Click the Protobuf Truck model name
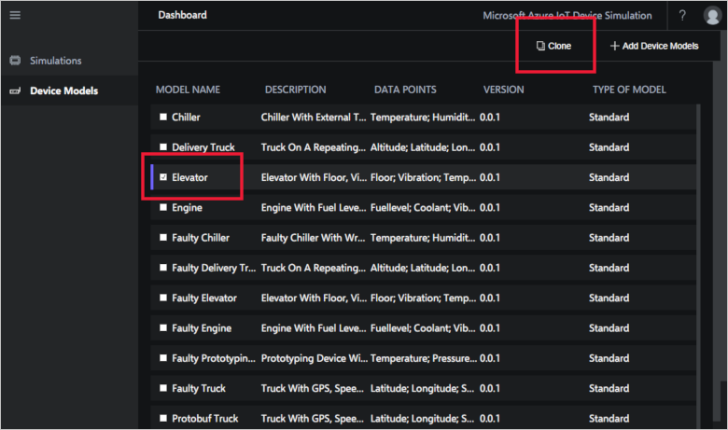Screen dimensions: 728x430 click(x=204, y=419)
